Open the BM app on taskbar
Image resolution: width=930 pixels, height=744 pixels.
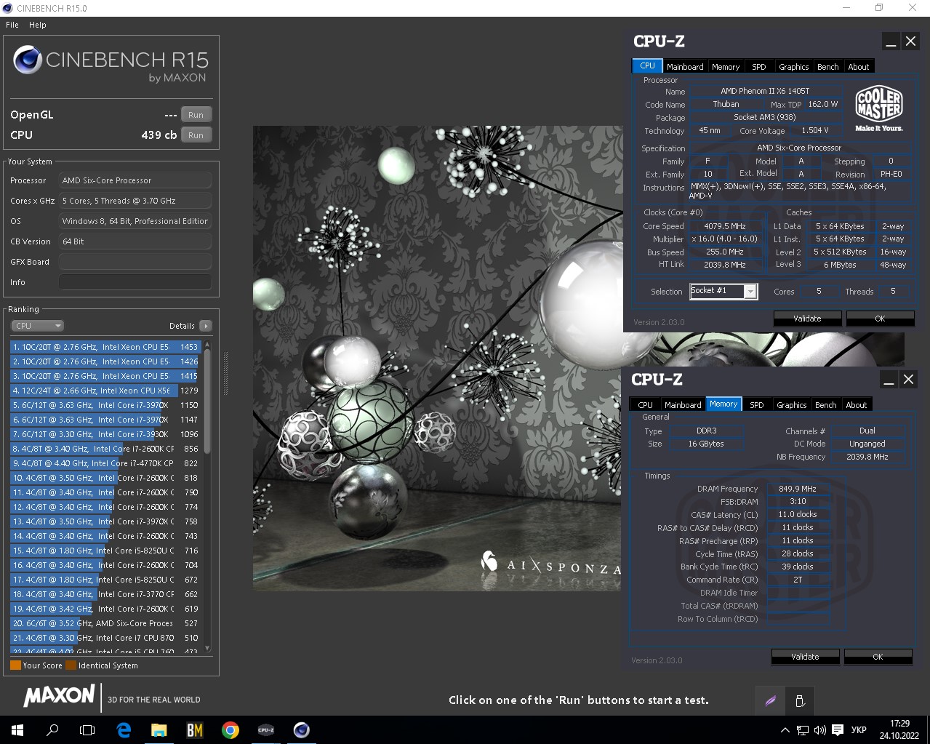click(x=195, y=729)
